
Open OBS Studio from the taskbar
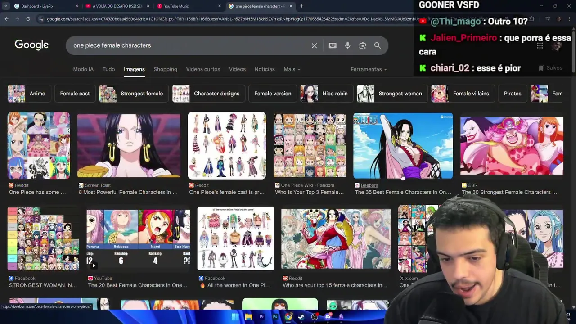315,317
